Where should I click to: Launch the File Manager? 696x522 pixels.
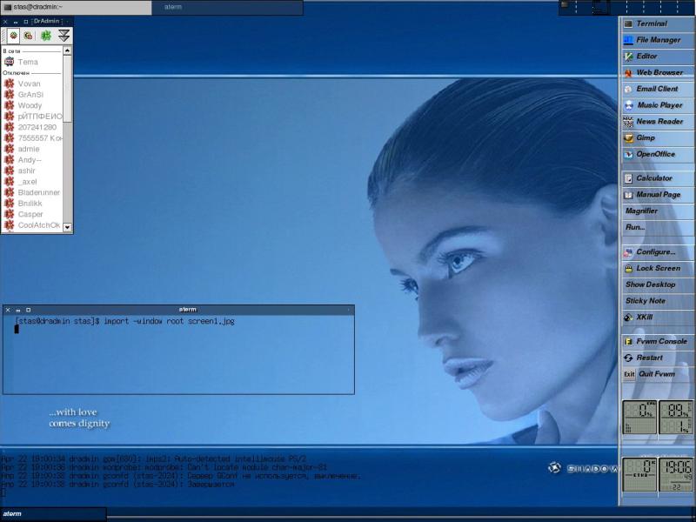pos(658,40)
